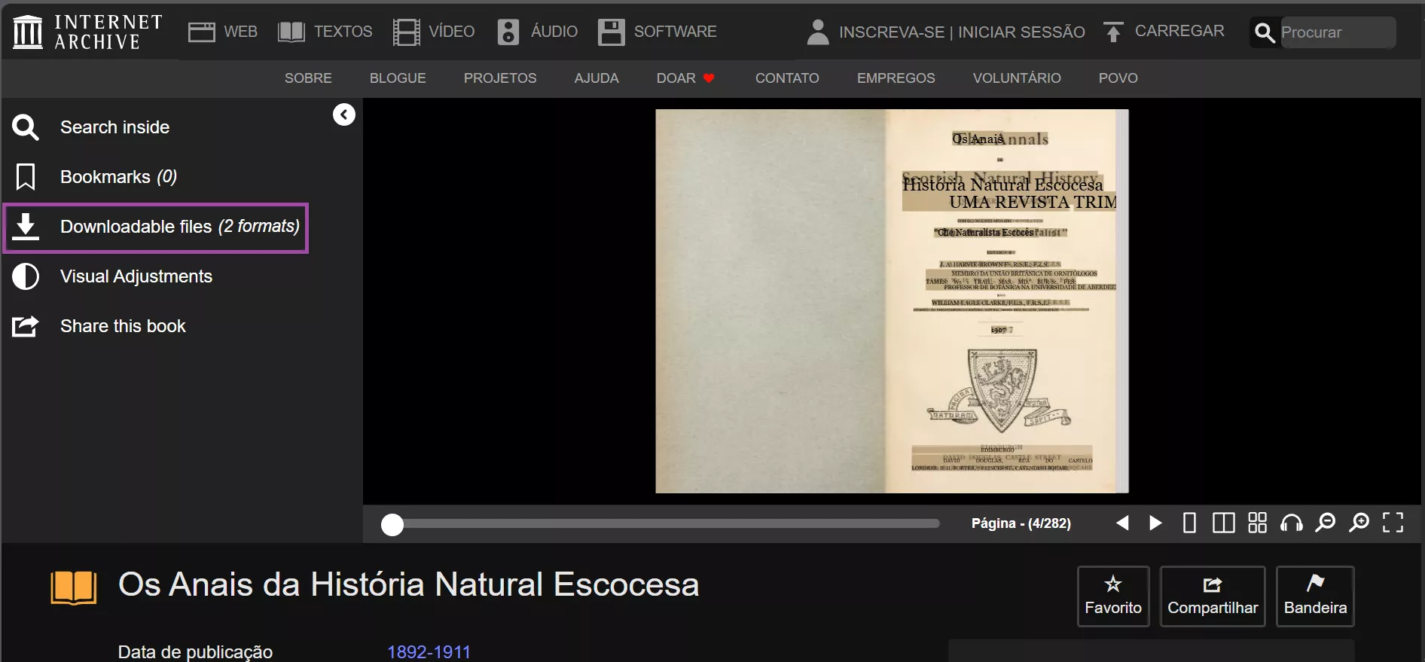This screenshot has width=1425, height=662.
Task: Open the PROJETOS link
Action: click(500, 78)
